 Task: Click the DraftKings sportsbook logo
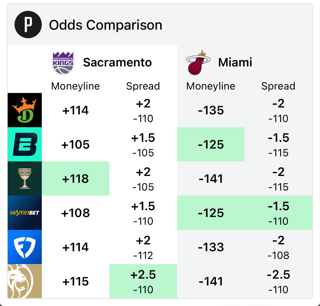[25, 110]
